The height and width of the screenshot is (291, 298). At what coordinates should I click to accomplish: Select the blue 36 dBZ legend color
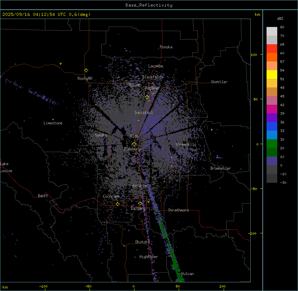pos(272,126)
